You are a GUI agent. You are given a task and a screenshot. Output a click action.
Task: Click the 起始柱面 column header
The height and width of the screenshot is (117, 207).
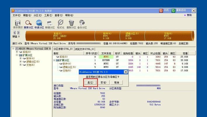pos(128,53)
